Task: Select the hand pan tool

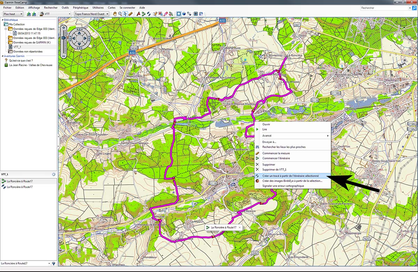Action: (115, 14)
